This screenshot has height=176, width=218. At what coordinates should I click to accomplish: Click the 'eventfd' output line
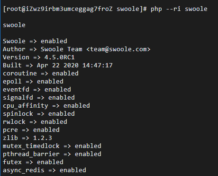click(37, 90)
